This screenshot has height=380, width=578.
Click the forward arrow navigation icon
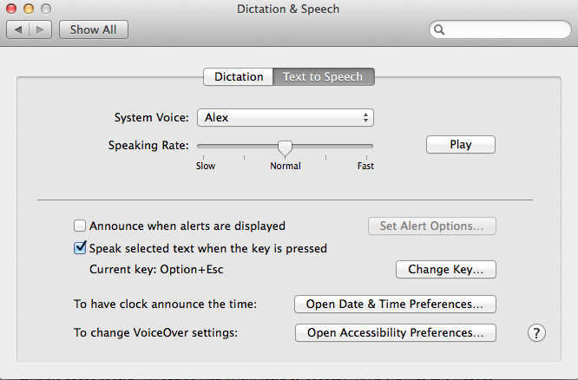click(40, 29)
